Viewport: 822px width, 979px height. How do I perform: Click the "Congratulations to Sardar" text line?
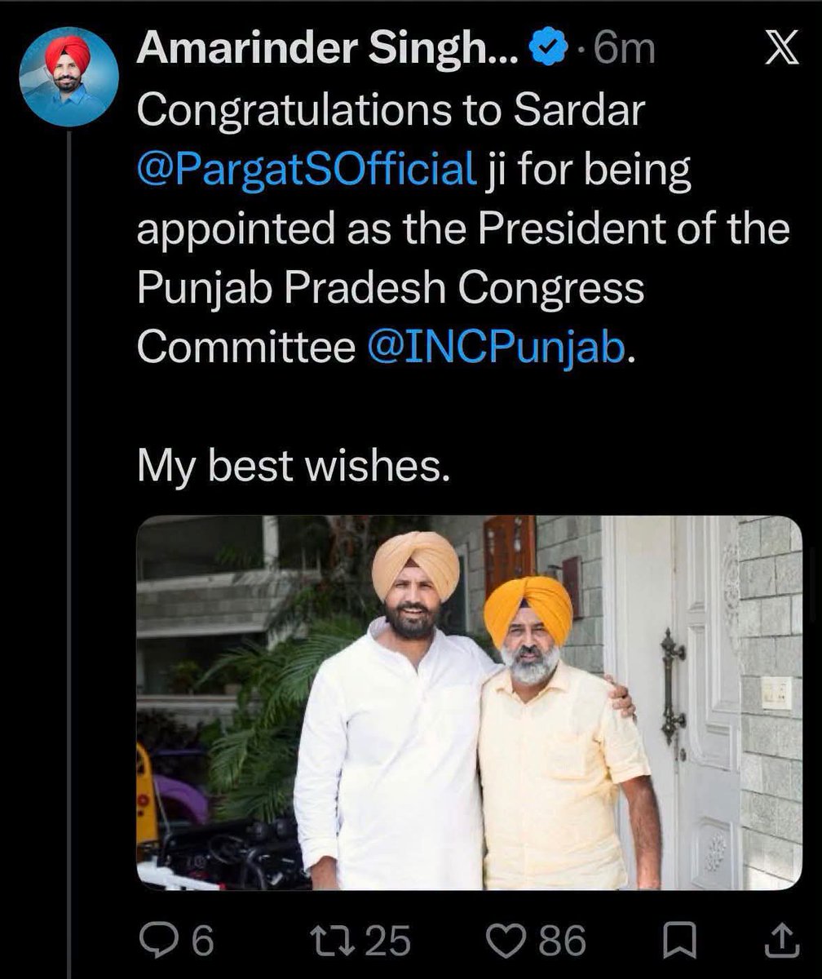[391, 113]
